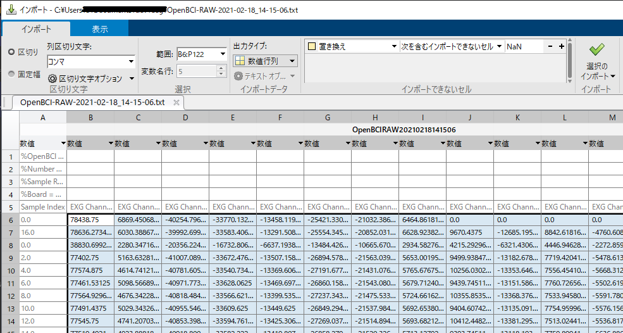
Task: Increase the variable names row stepper
Action: 221,68
